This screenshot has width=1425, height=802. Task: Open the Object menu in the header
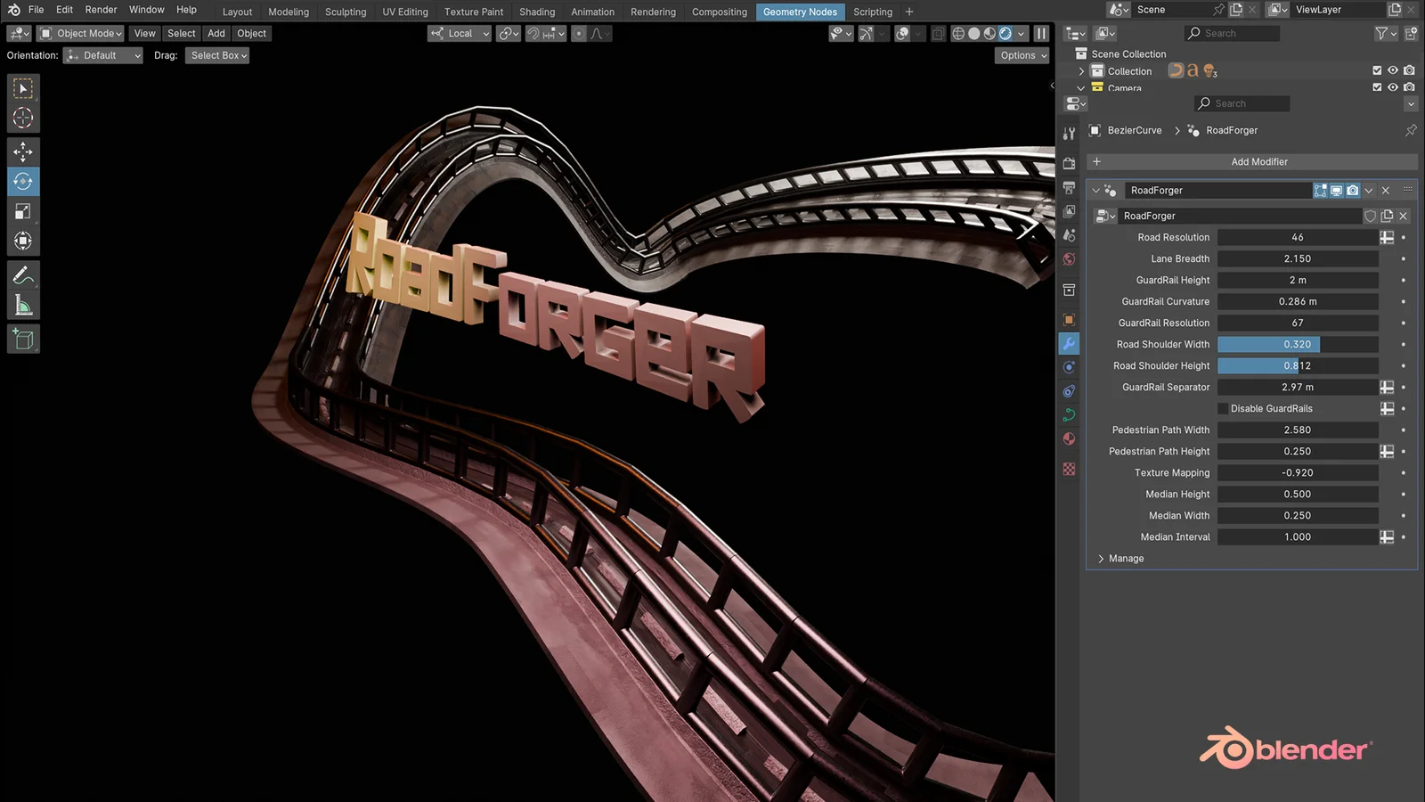(x=251, y=33)
